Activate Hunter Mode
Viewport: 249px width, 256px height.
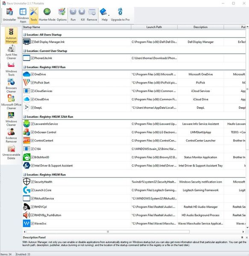point(47,15)
